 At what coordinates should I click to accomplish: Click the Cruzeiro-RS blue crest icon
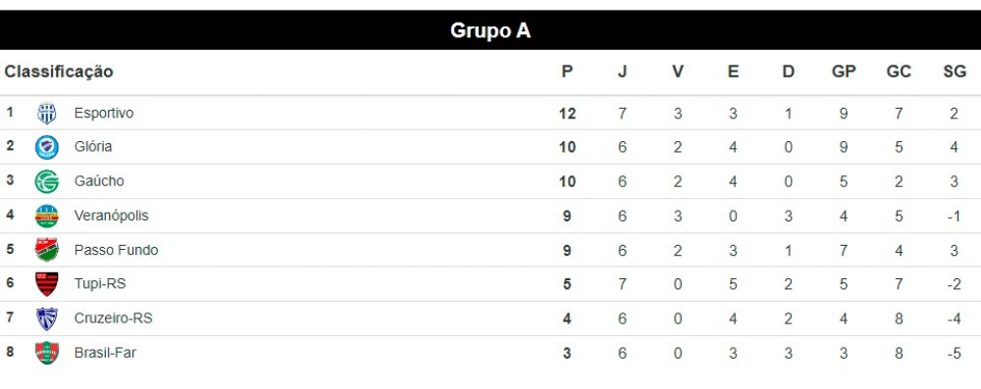click(47, 318)
